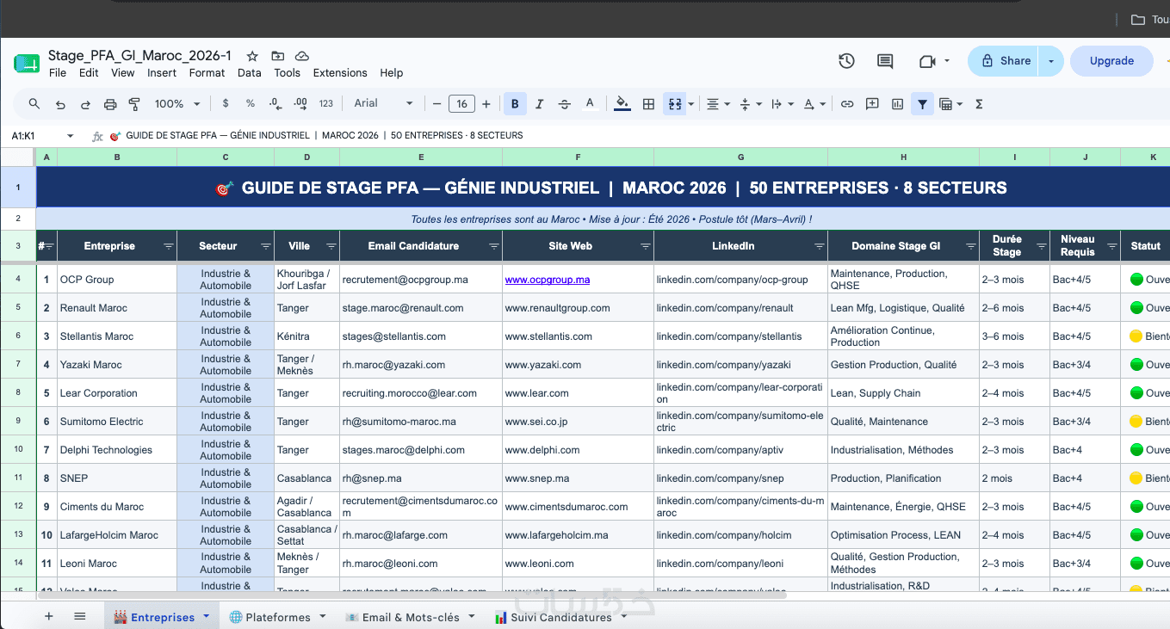The height and width of the screenshot is (629, 1170).
Task: Check the cloud save status icon
Action: [x=301, y=56]
